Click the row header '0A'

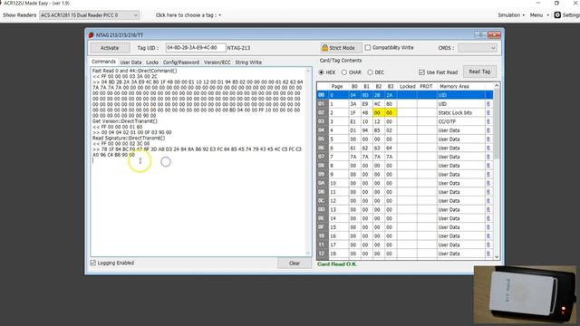click(x=322, y=183)
